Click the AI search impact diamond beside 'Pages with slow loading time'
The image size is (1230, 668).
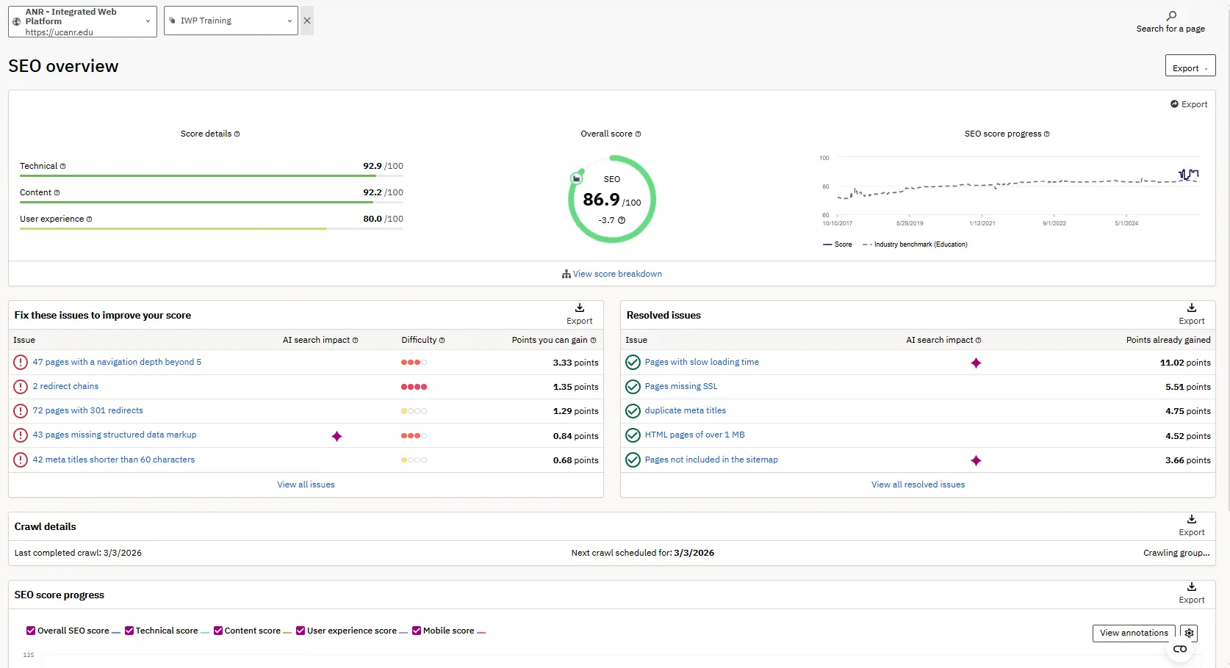976,363
